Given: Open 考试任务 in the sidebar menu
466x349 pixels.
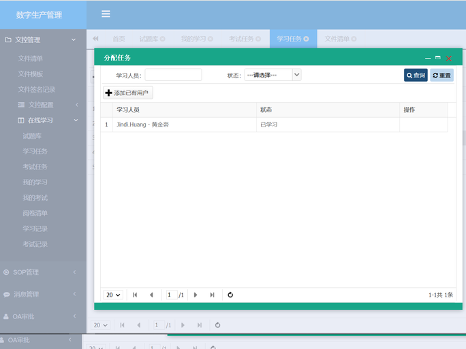Looking at the screenshot, I should [x=35, y=167].
